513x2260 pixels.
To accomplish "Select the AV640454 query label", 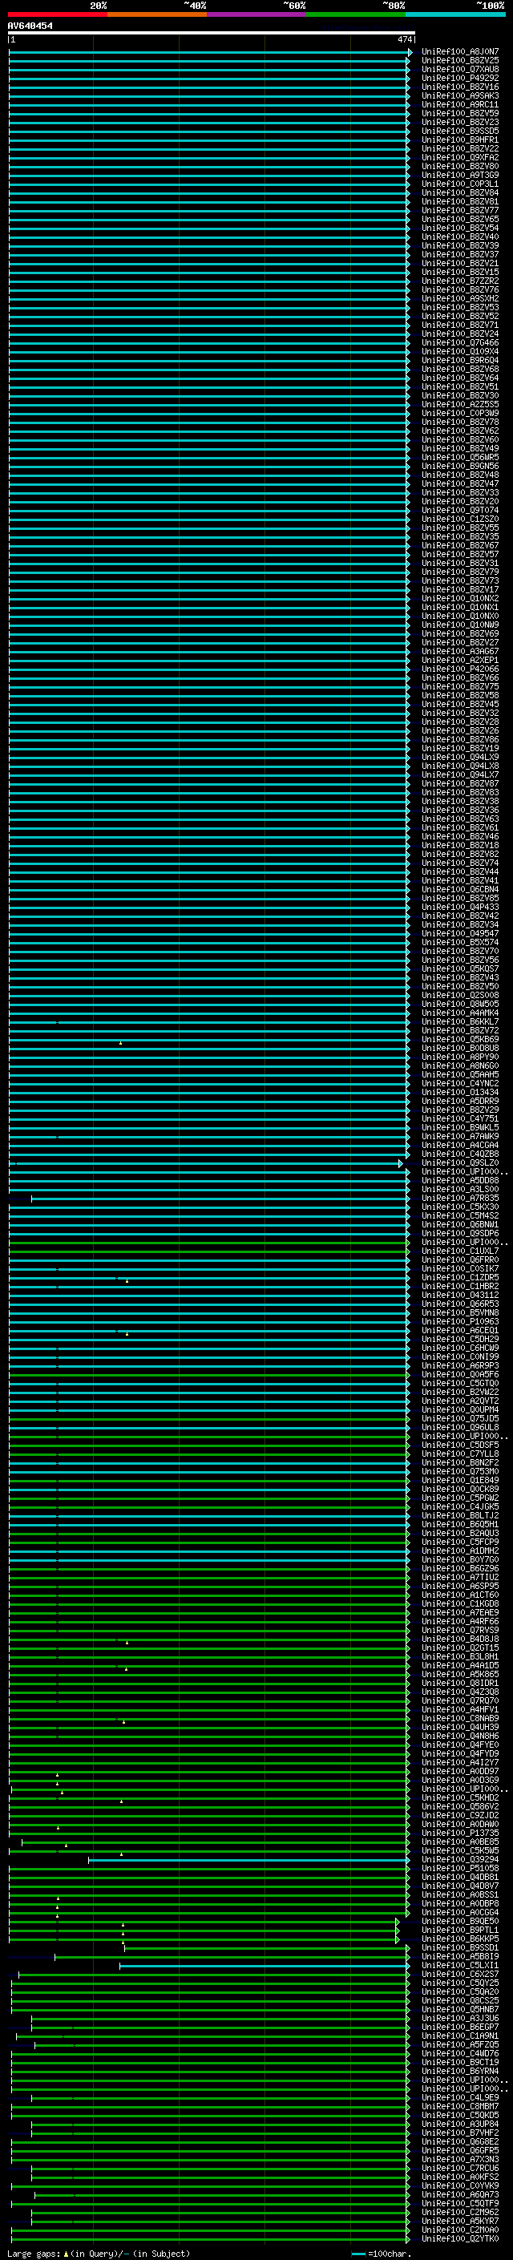I will point(30,26).
